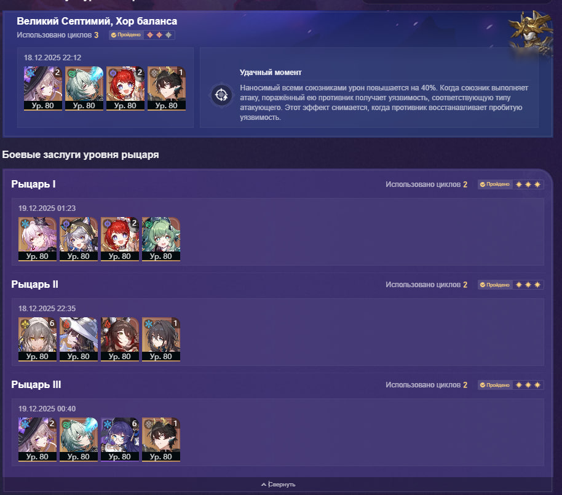Click the three stars rating for Рыцарь I
The width and height of the screenshot is (562, 495).
528,184
